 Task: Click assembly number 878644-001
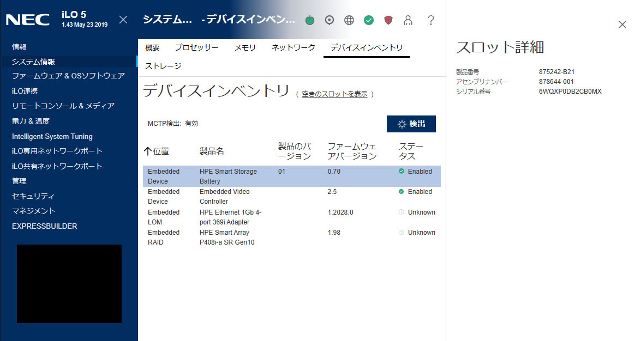(x=556, y=82)
